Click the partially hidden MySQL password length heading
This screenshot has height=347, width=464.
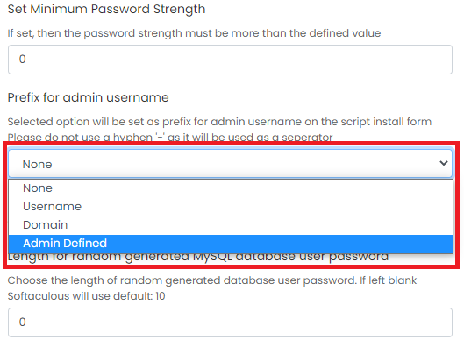pyautogui.click(x=198, y=258)
